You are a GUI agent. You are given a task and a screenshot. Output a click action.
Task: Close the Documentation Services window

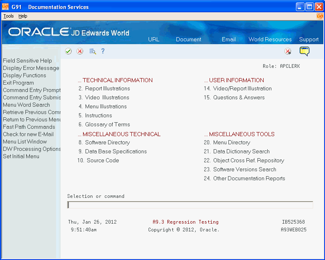[x=319, y=7]
